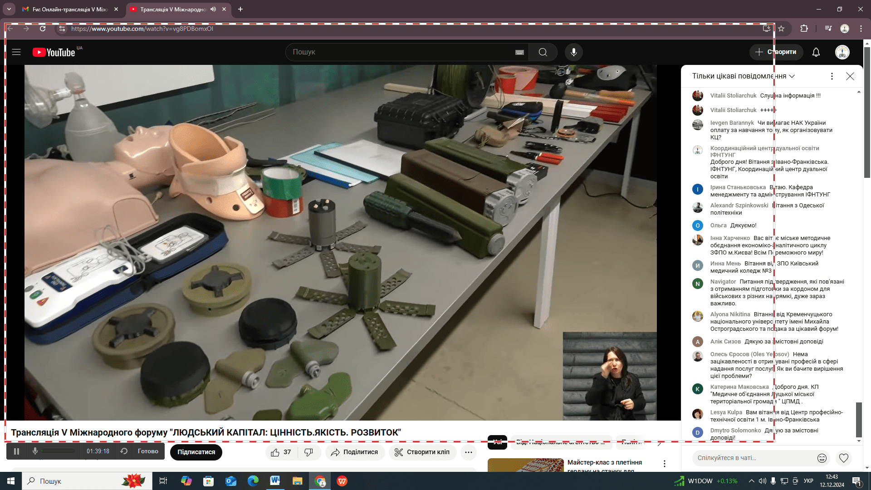The image size is (871, 490).
Task: Close the Gmail tab 'Fw: Онлайн-трансляція'
Action: pos(116,9)
